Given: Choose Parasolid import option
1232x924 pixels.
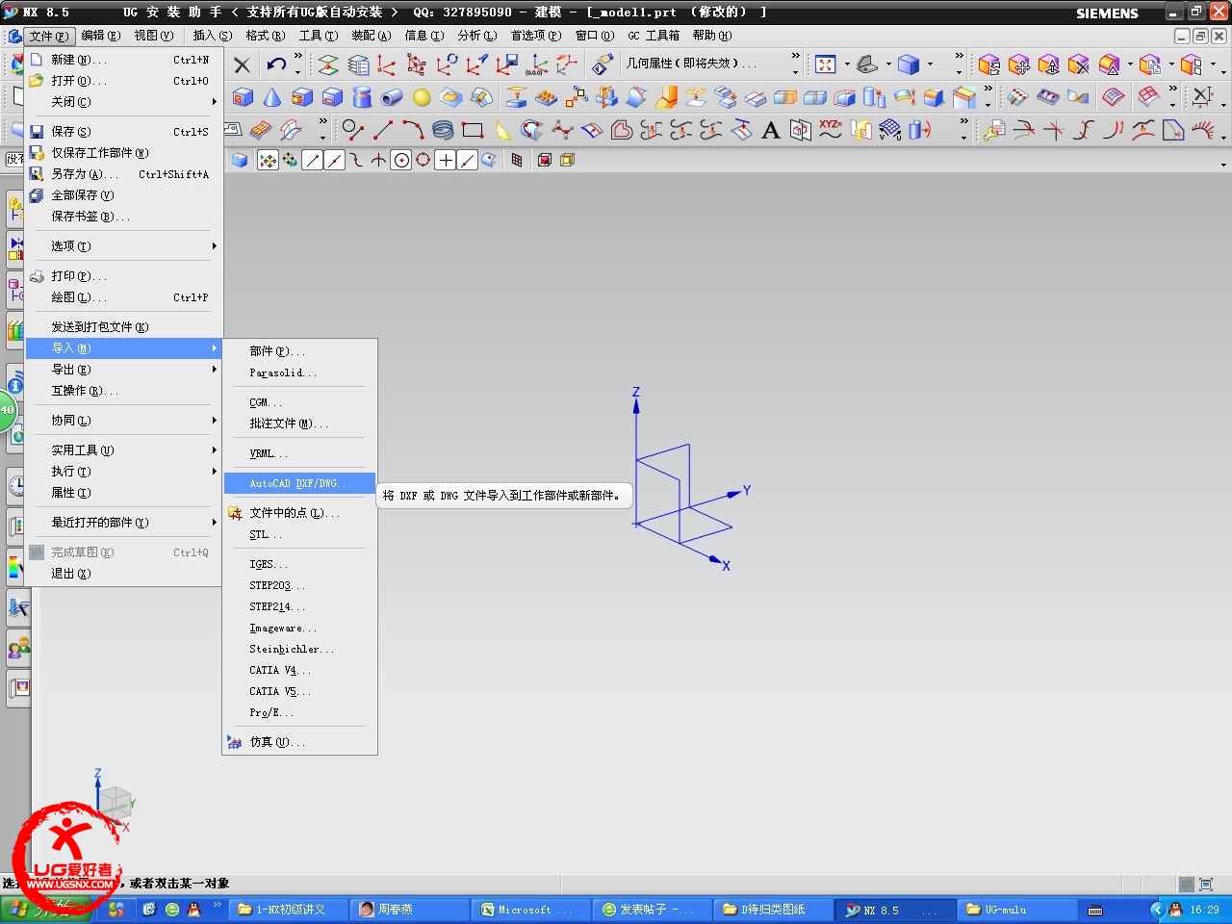Looking at the screenshot, I should coord(299,373).
